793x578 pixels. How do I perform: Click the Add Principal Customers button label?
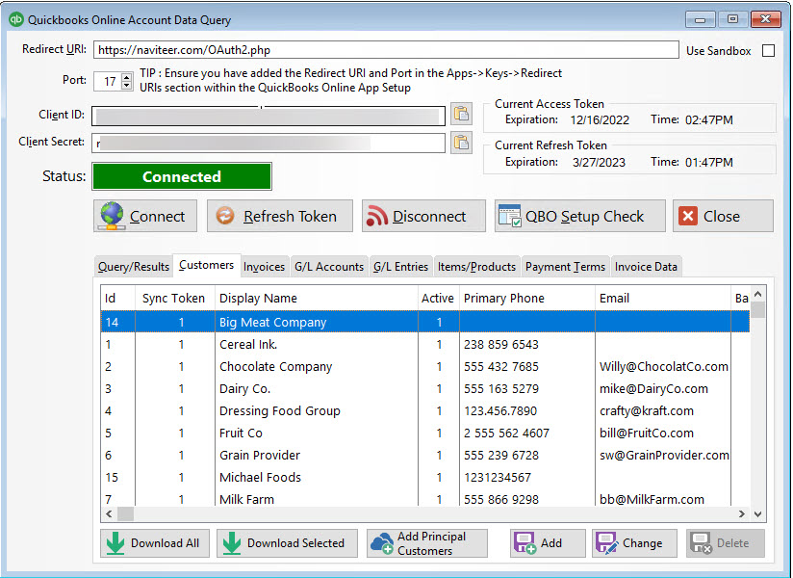431,543
